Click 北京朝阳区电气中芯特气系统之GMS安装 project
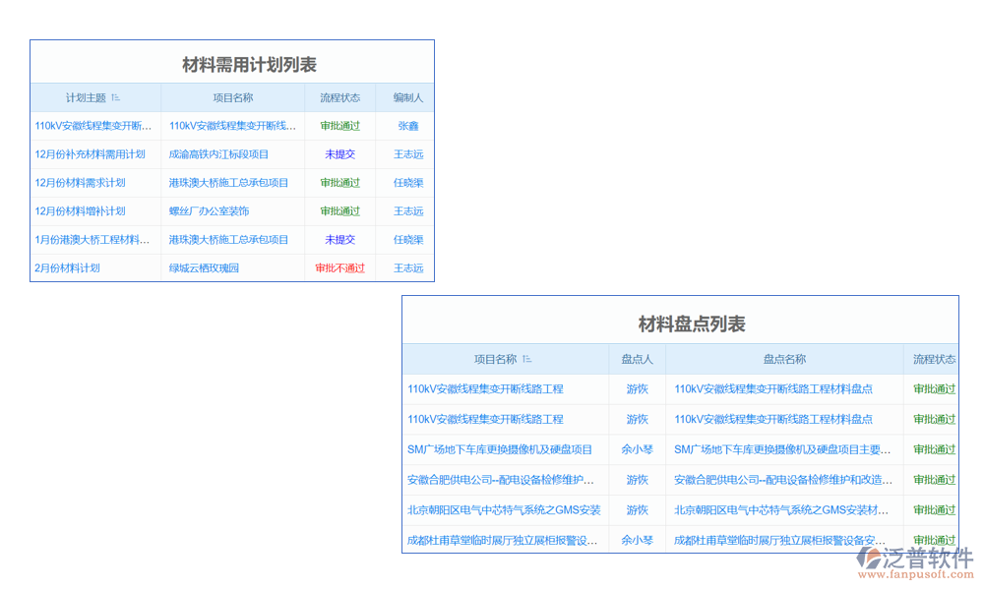The image size is (984, 590). click(x=504, y=510)
